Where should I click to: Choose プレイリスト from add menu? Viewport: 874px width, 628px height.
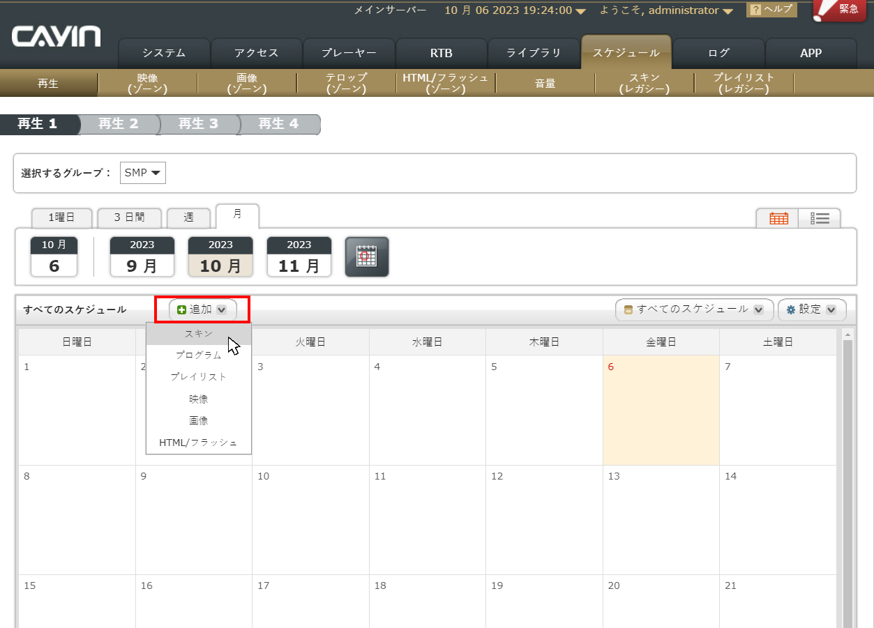(199, 376)
